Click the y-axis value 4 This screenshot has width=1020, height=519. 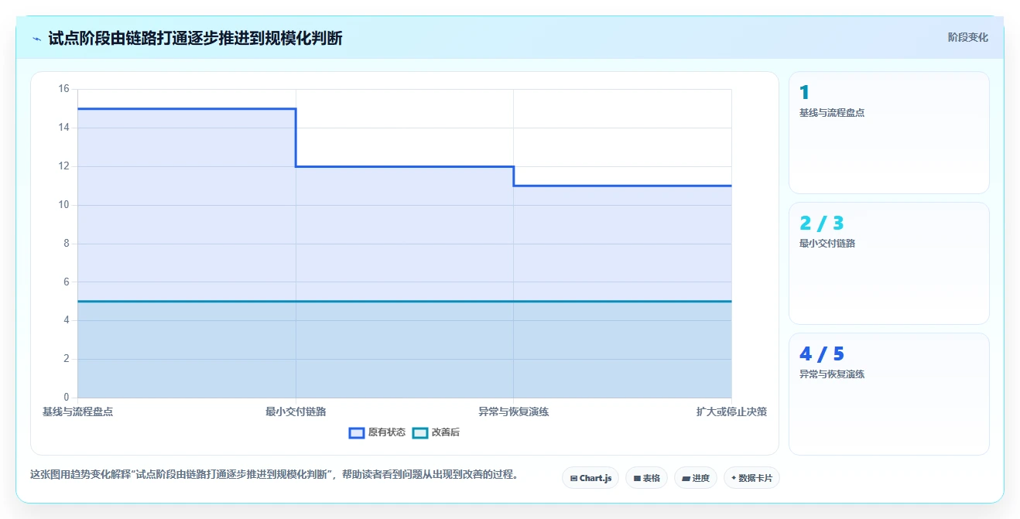tap(67, 320)
